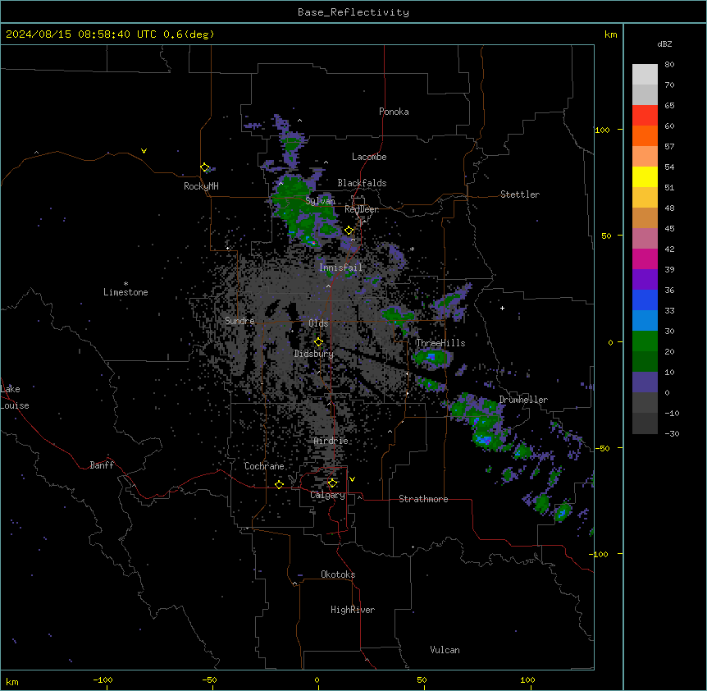The width and height of the screenshot is (707, 691).
Task: Click the yellow station marker near RedDeer
Action: [x=349, y=231]
